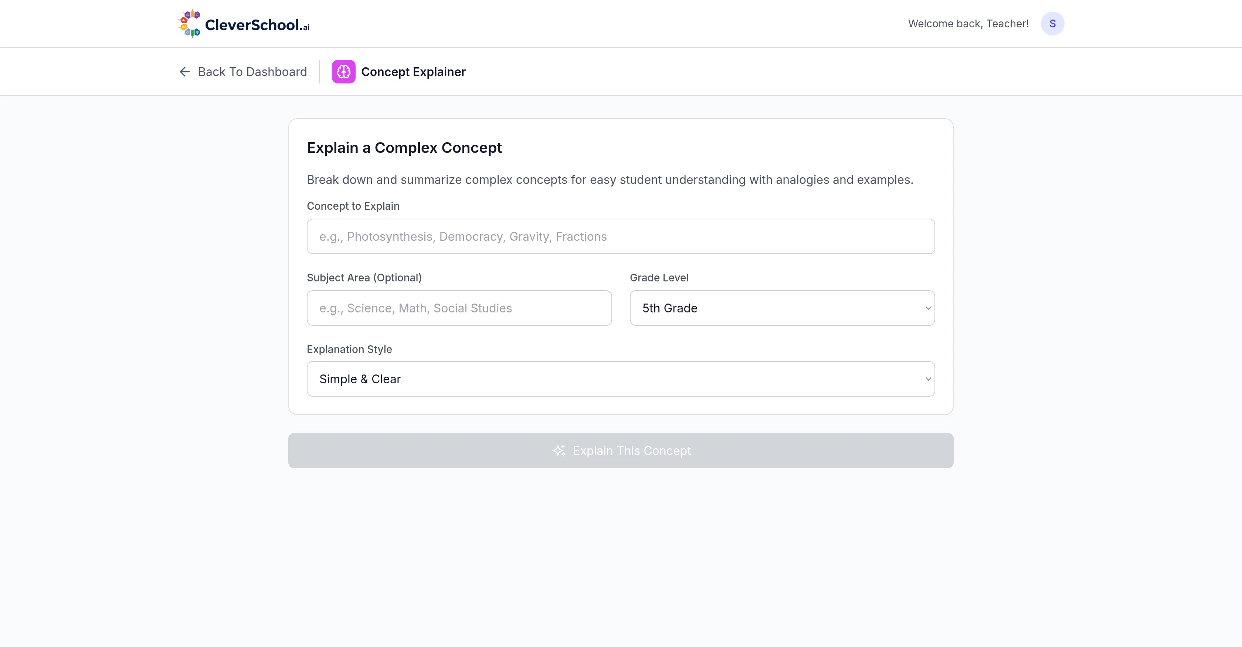Select the pink Concept Explainer brain icon

click(x=343, y=71)
